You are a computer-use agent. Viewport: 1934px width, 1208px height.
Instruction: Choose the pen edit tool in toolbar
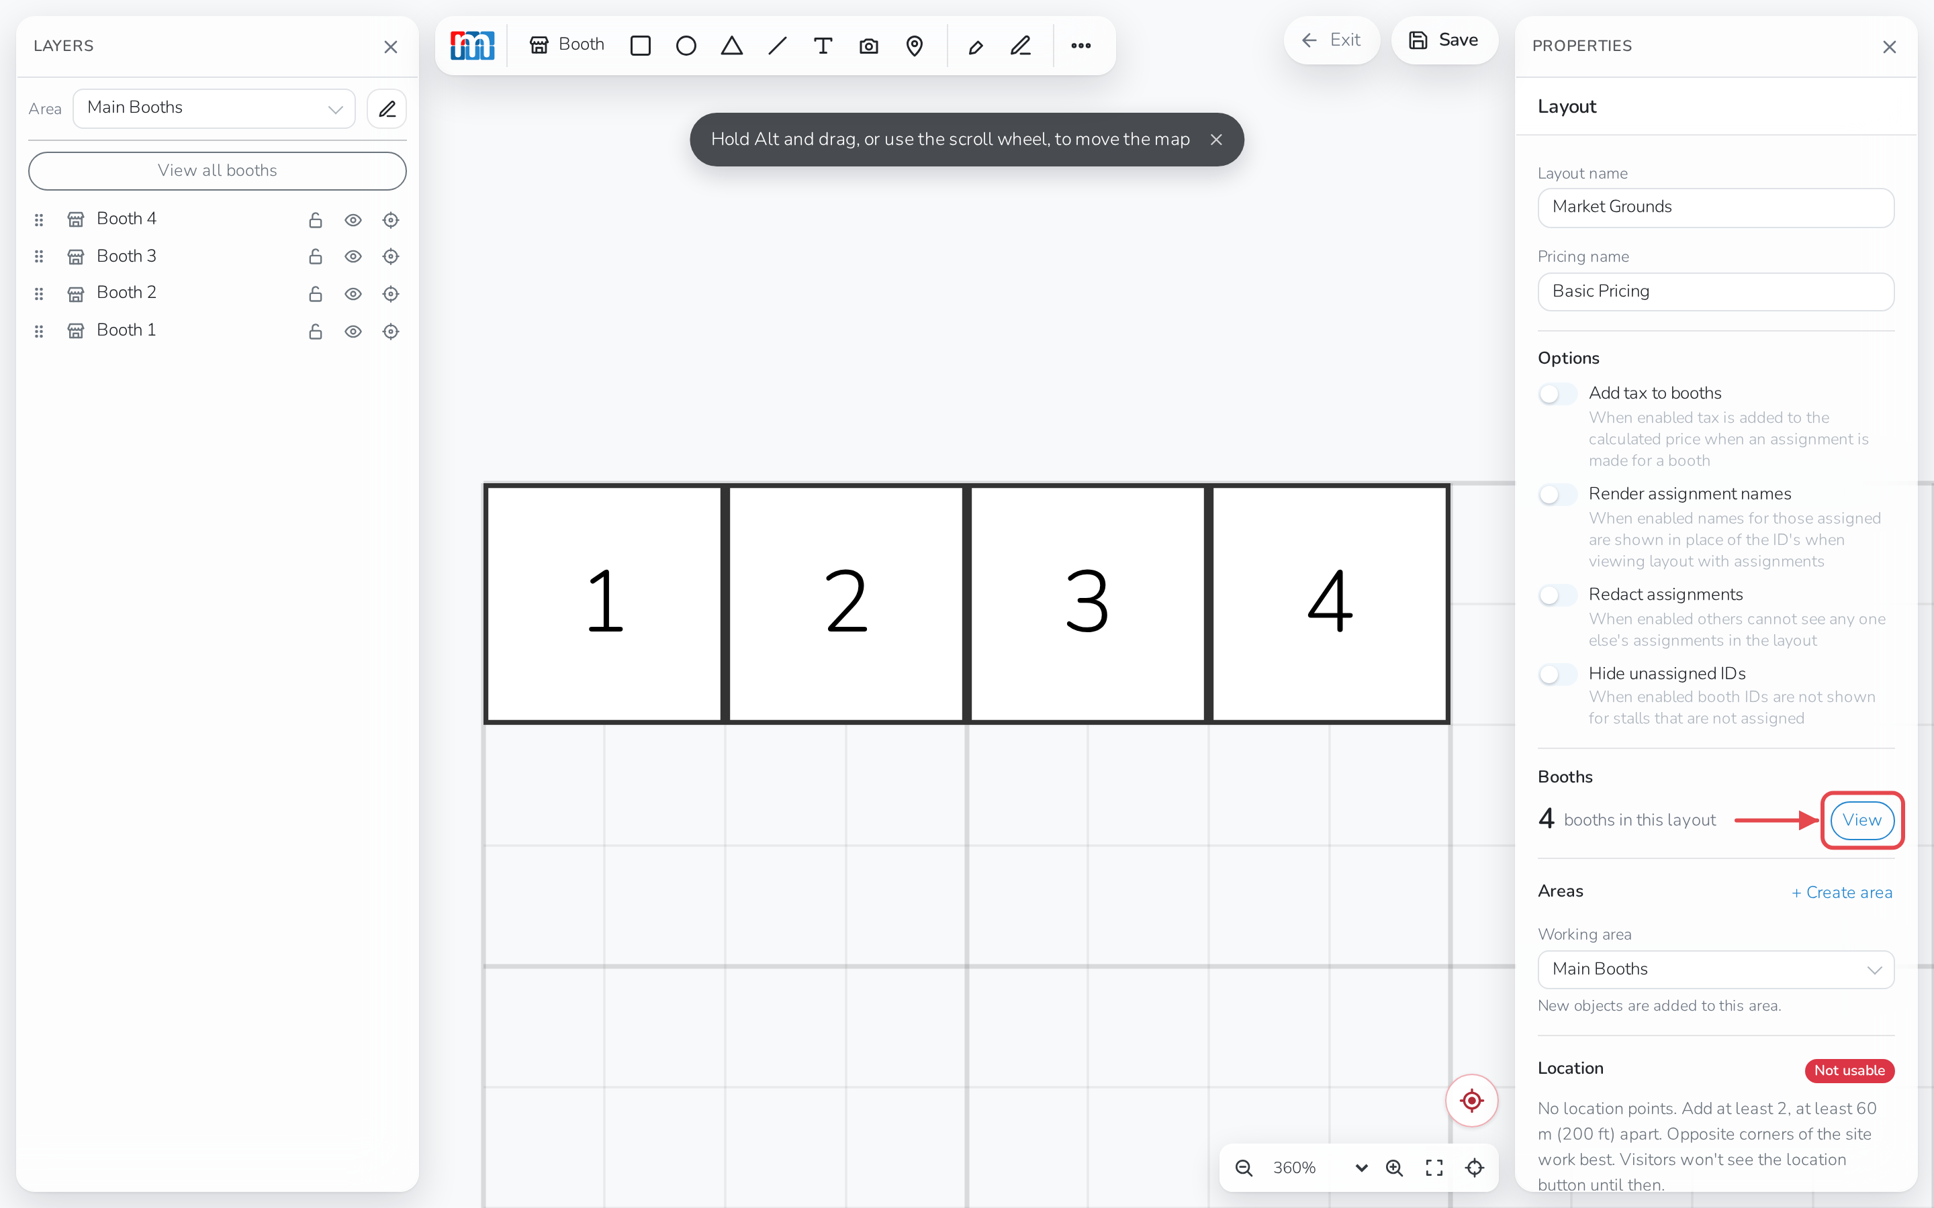point(1021,46)
